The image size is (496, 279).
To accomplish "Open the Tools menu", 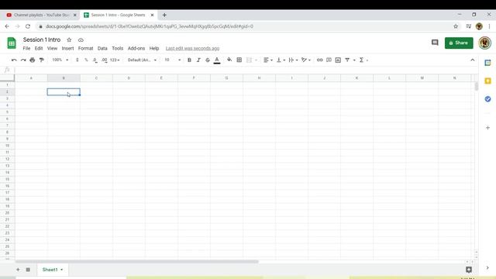I will point(117,48).
